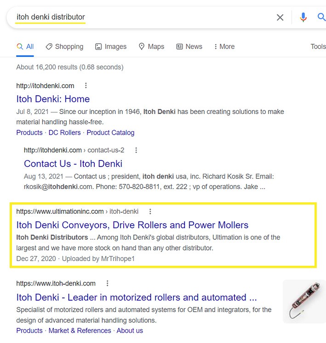Expand the More search options menu
Image resolution: width=326 pixels, height=343 pixels.
224,46
